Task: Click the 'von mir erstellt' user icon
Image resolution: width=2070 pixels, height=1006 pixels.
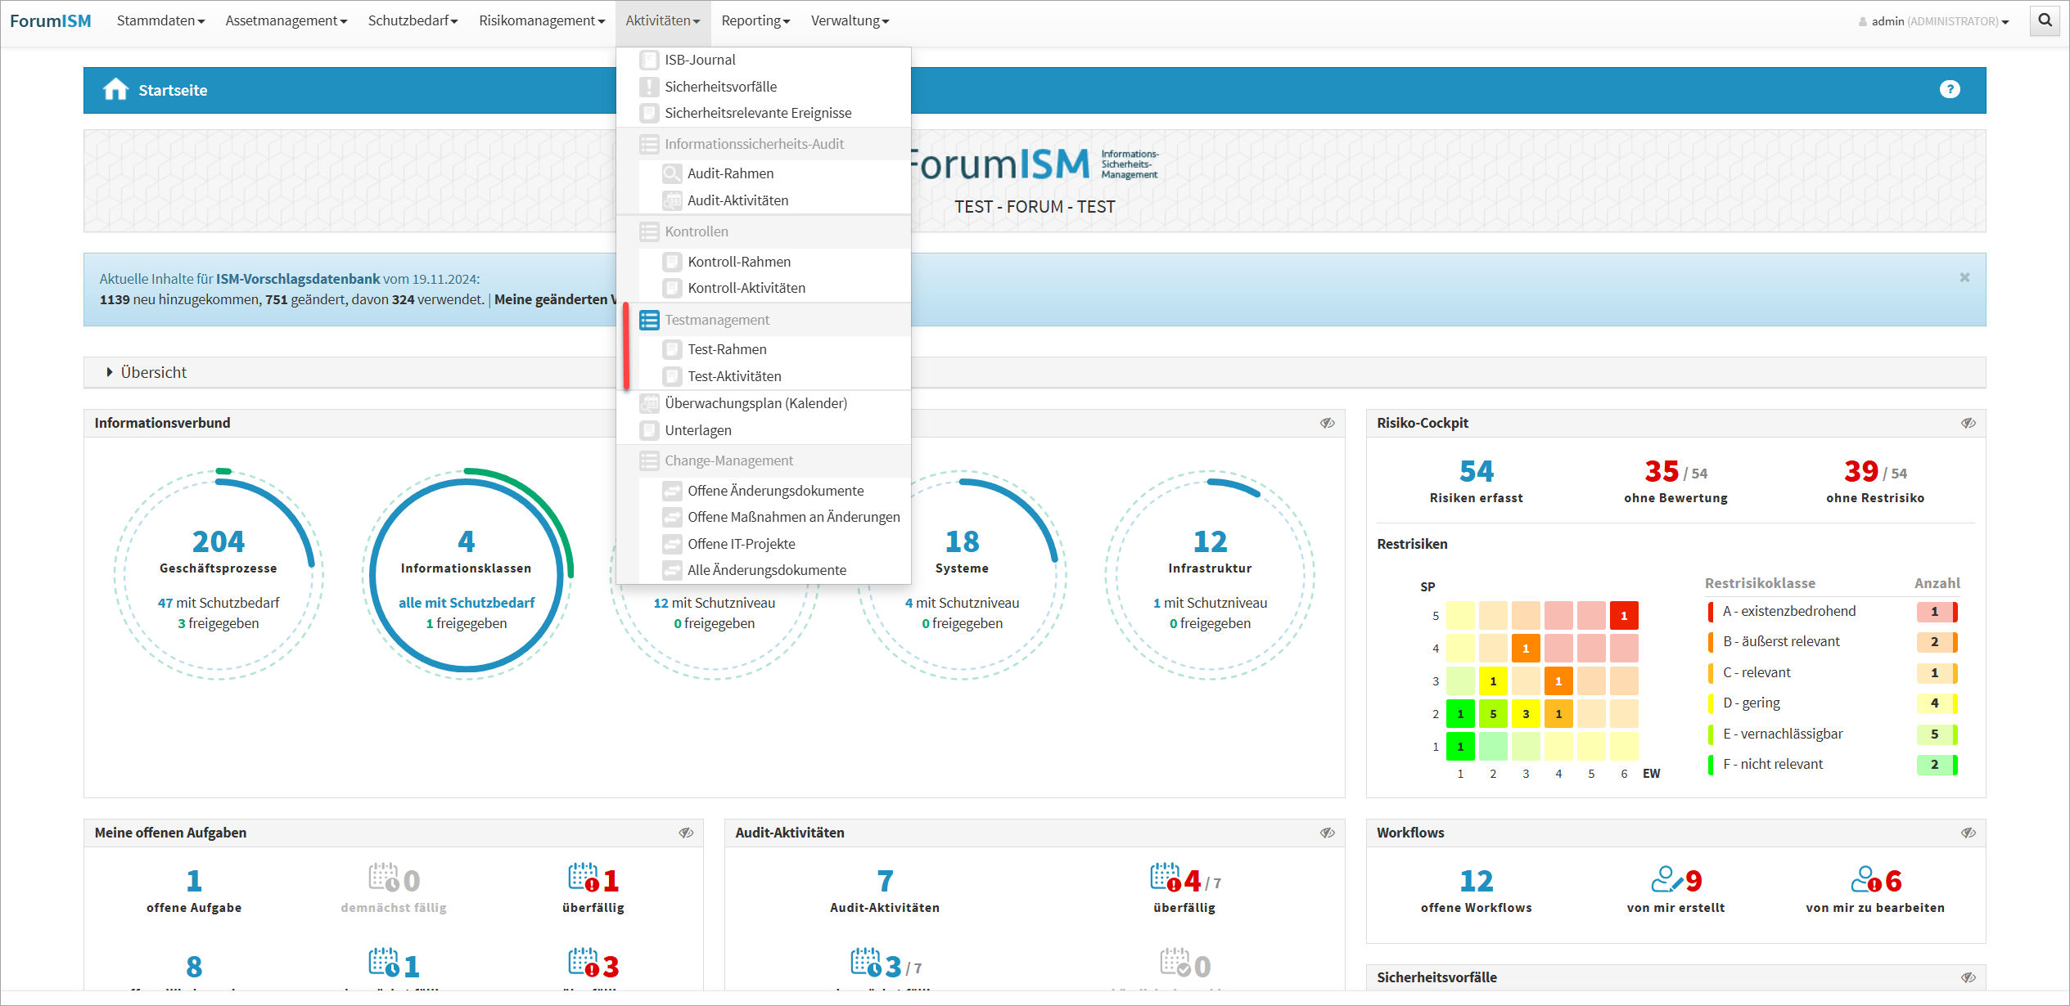Action: [1666, 879]
